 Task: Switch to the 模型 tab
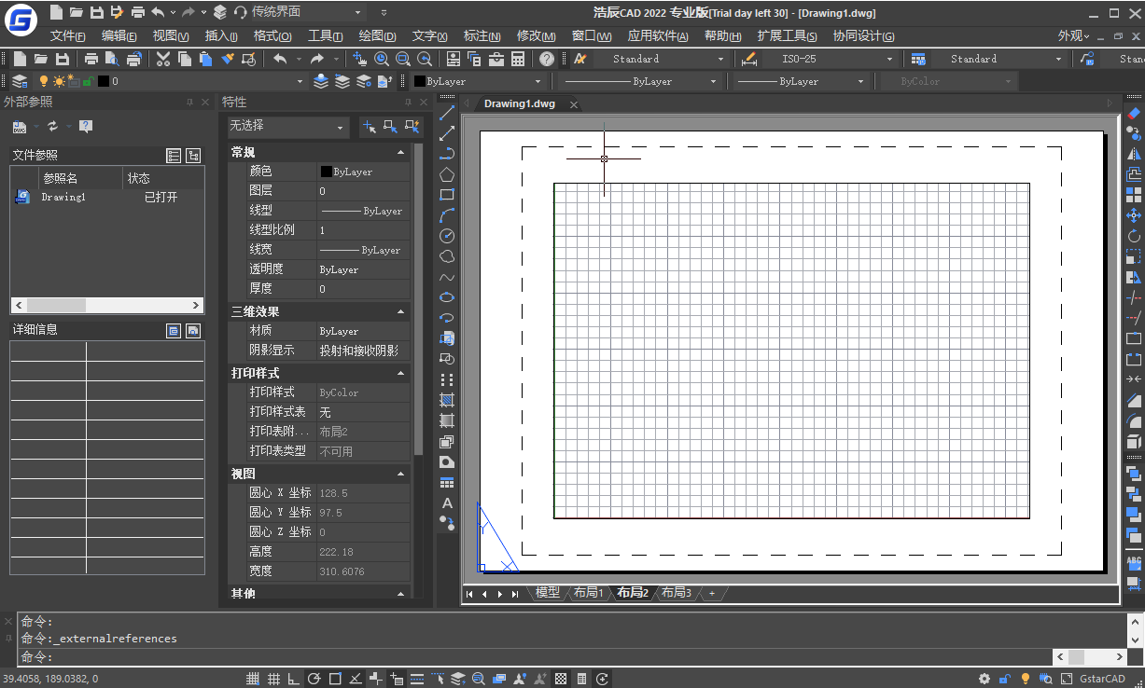[546, 592]
